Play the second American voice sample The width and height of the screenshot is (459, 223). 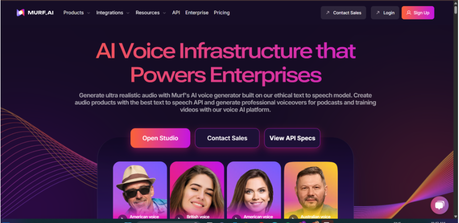(236, 217)
